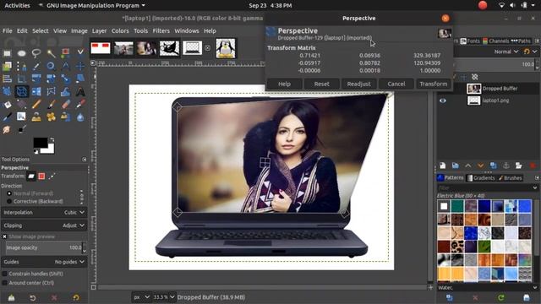Select the highlighted Perspective tool in toolbox

21,92
